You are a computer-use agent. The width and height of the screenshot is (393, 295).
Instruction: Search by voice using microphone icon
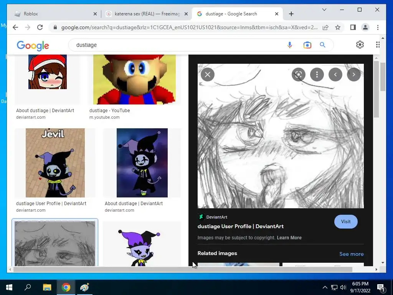click(x=290, y=45)
